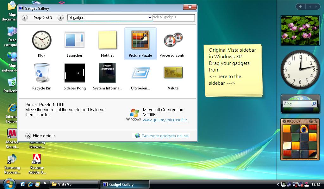Screen dimensions: 324x189
Task: Select the Picture Puzzle gadget
Action: [140, 43]
